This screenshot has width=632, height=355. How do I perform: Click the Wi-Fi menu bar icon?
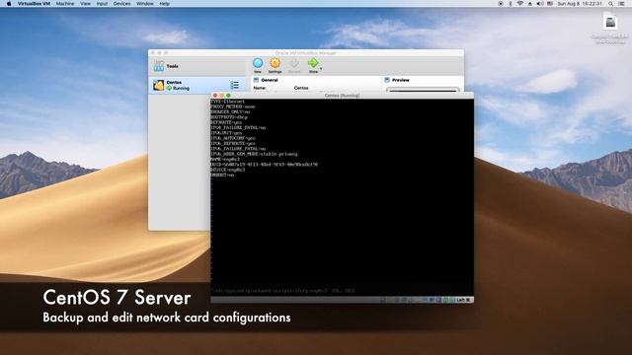pyautogui.click(x=520, y=4)
